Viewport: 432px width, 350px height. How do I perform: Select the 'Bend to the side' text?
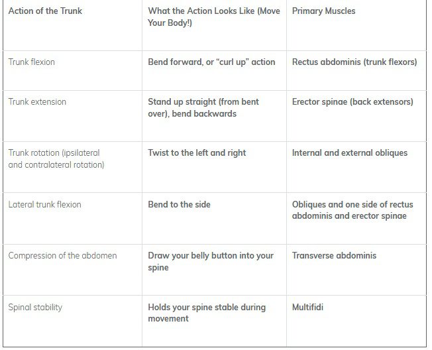pos(179,205)
